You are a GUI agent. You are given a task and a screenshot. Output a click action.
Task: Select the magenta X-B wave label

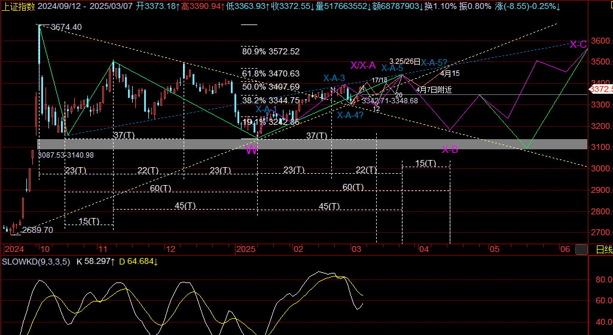[x=450, y=149]
